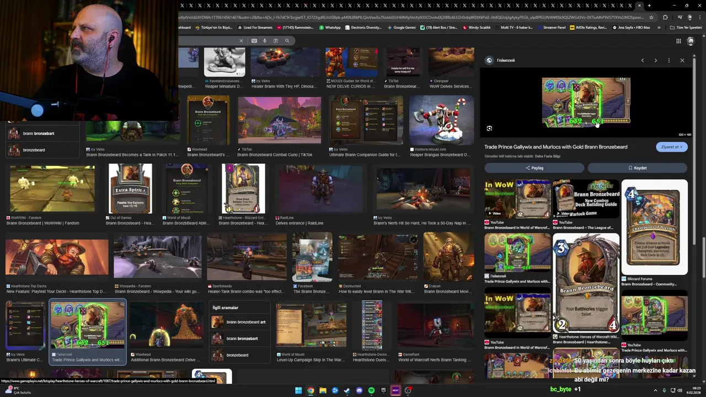Image resolution: width=706 pixels, height=397 pixels.
Task: Open Epic Games Launcher from taskbar
Action: pos(383,390)
